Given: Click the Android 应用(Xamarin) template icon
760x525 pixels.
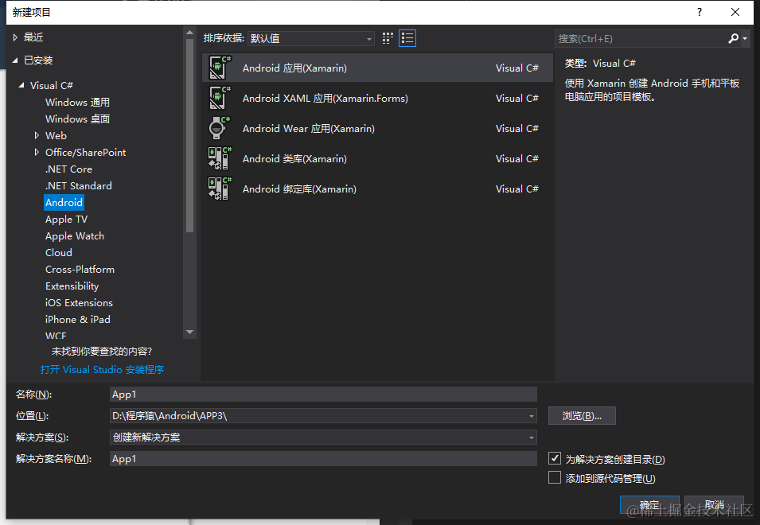Looking at the screenshot, I should tap(220, 68).
